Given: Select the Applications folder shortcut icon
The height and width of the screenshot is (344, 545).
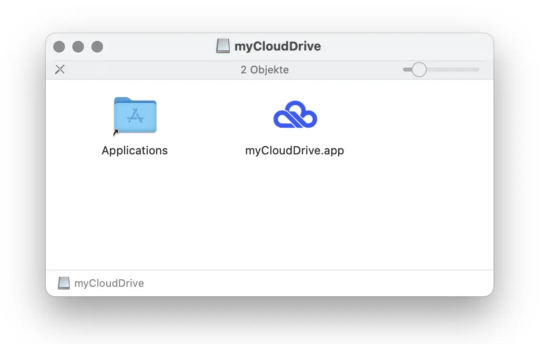Looking at the screenshot, I should click(x=135, y=116).
